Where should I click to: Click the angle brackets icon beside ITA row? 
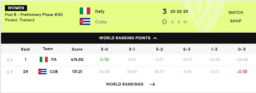coord(10,60)
